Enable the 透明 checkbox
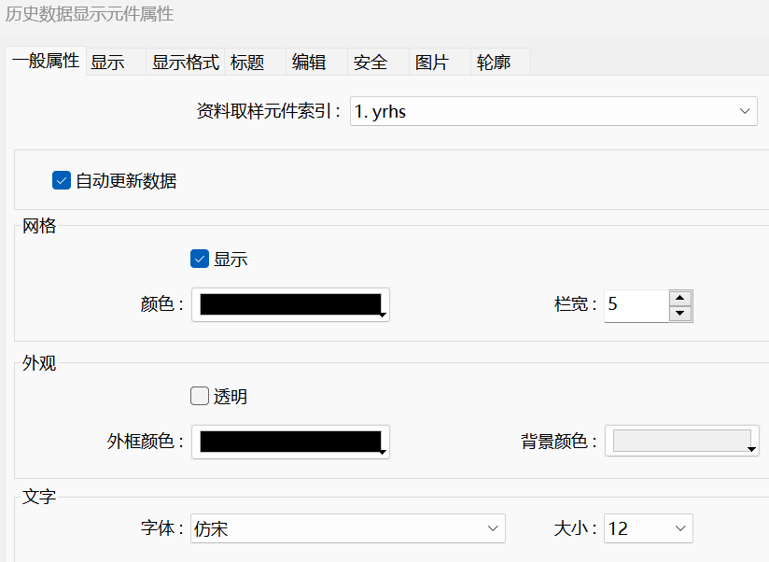Viewport: 769px width, 562px height. [x=199, y=397]
